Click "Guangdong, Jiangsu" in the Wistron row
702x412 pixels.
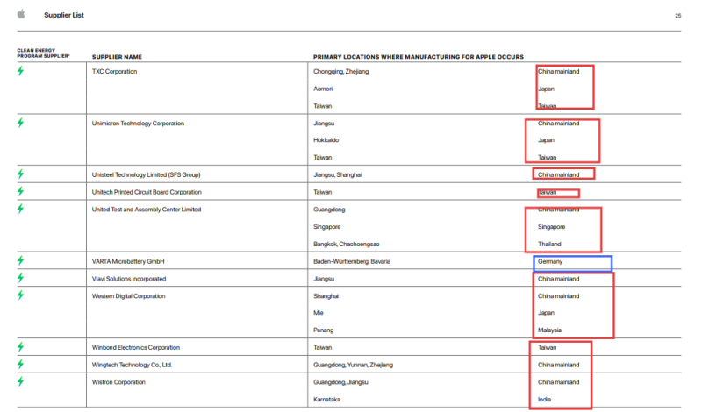pos(340,382)
